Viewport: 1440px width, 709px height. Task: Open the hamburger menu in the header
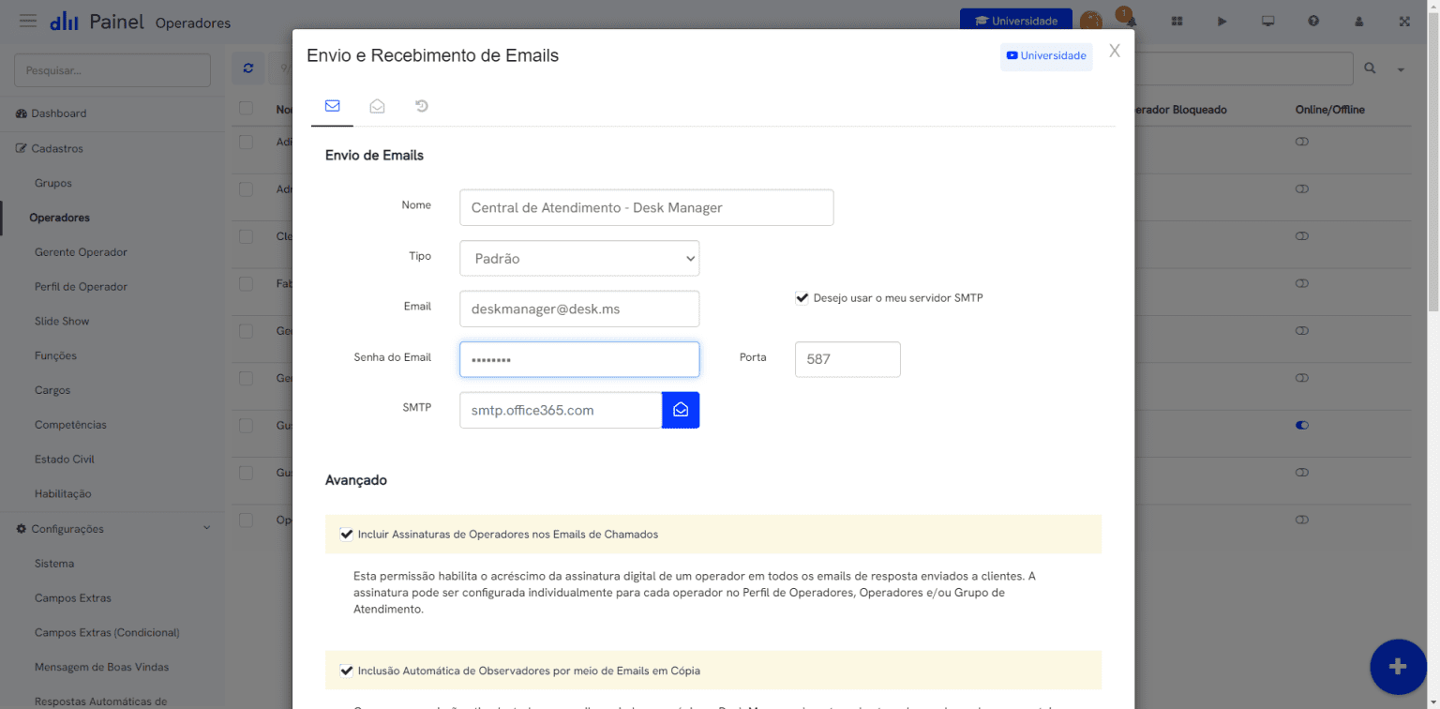coord(28,21)
